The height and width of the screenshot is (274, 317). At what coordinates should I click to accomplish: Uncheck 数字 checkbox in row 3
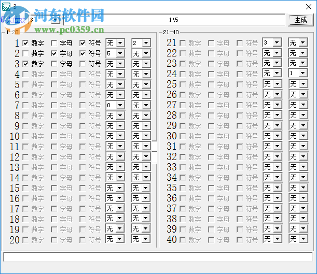[x=25, y=64]
